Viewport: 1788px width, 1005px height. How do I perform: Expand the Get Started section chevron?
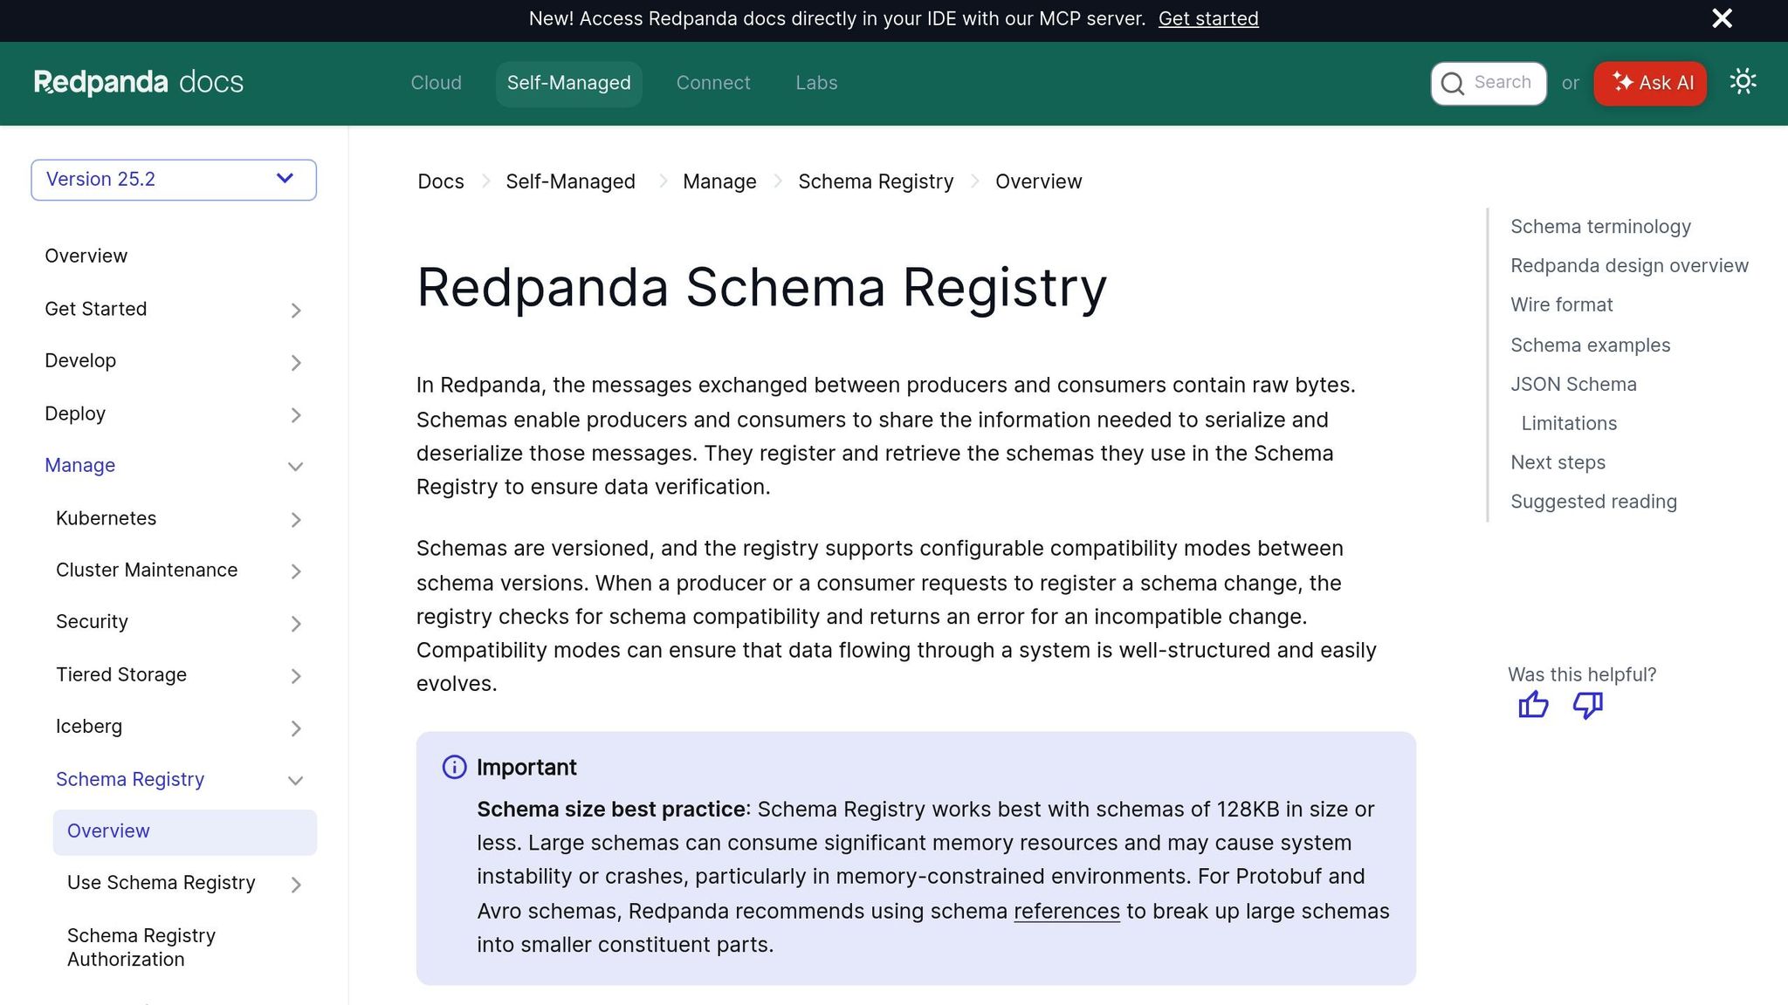(296, 311)
